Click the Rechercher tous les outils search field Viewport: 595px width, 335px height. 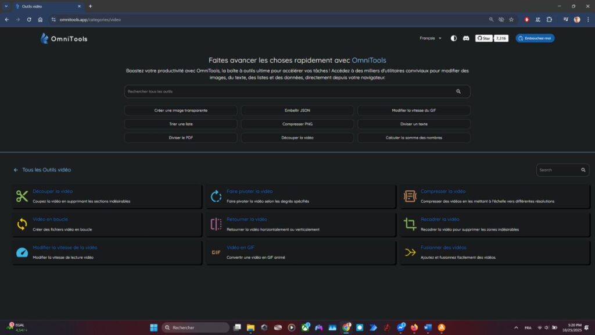tap(291, 91)
